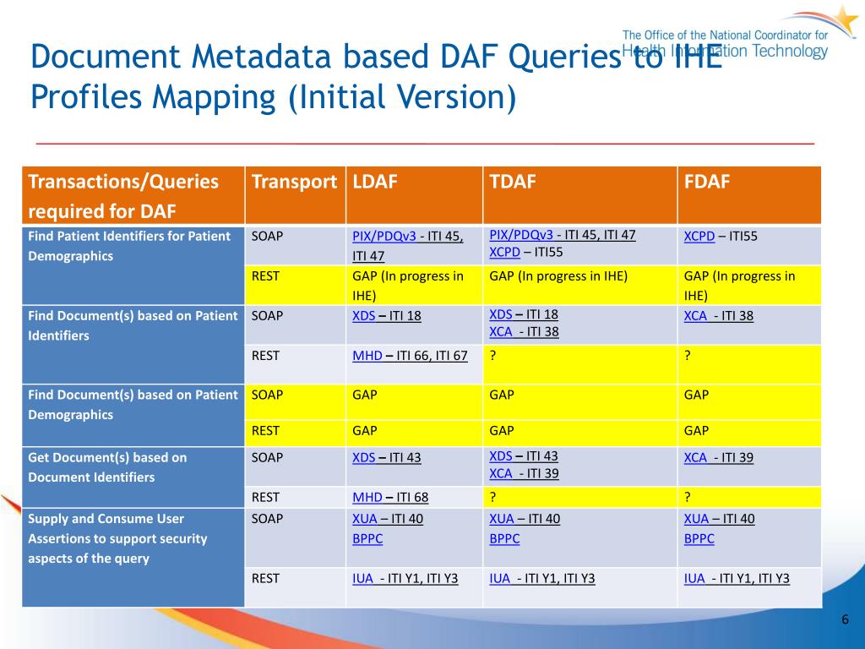This screenshot has width=865, height=649.
Task: Open PIX/PDQv3 link in TDAF column
Action: point(520,235)
